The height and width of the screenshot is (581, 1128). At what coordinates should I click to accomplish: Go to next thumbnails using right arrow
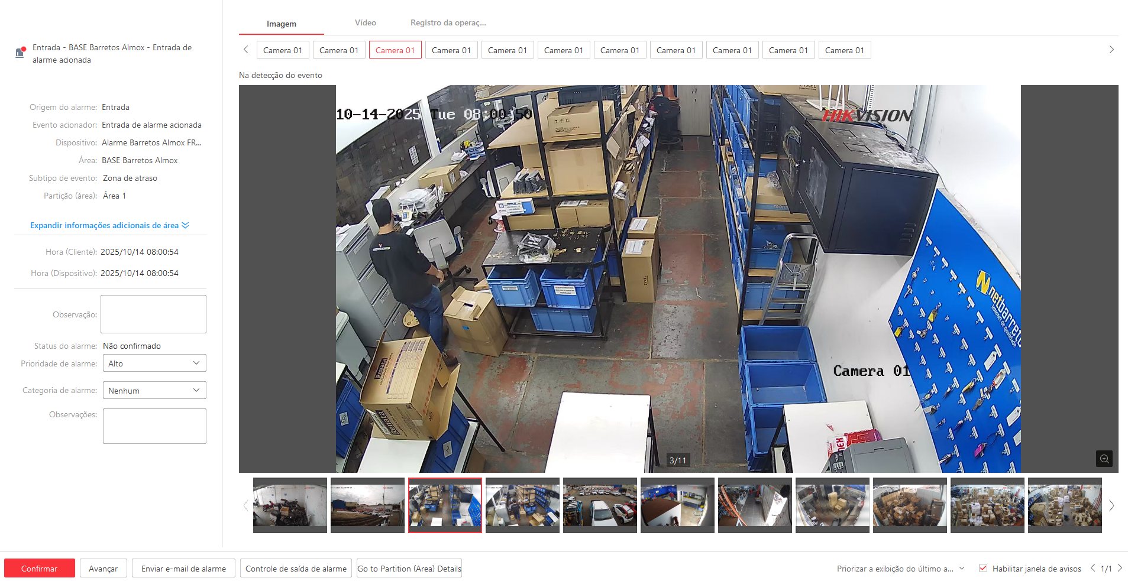click(1111, 505)
